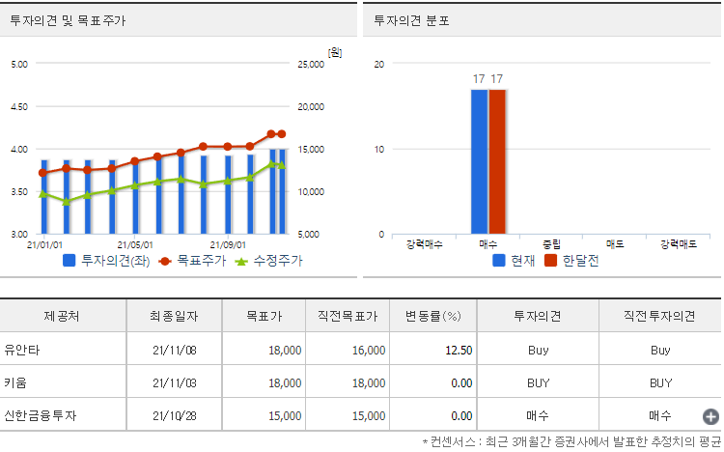Click the red 목표주가 legend marker
This screenshot has height=452, width=724.
pos(165,261)
